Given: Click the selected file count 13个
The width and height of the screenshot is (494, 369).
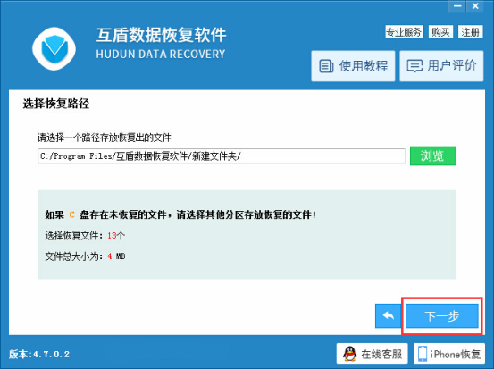Looking at the screenshot, I should point(116,235).
